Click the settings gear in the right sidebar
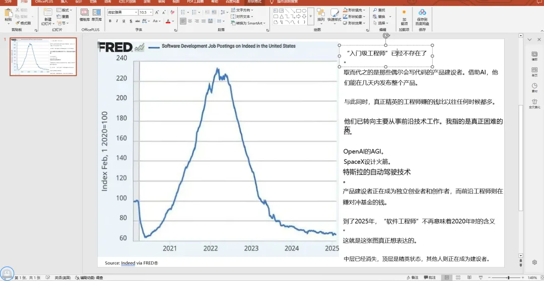This screenshot has height=281, width=544. coord(534,262)
